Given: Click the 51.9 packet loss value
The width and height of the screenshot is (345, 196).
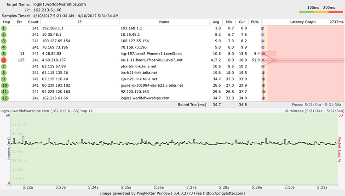Looking at the screenshot, I should (256, 60).
